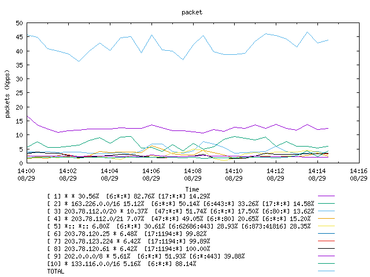Viewport: 370px width, 277px height.
Task: Click the y-axis value 15
Action: tap(19, 121)
